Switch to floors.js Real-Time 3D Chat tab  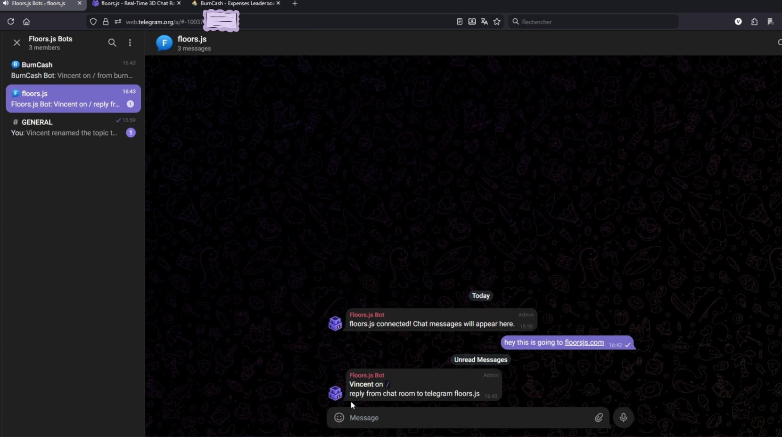coord(137,3)
